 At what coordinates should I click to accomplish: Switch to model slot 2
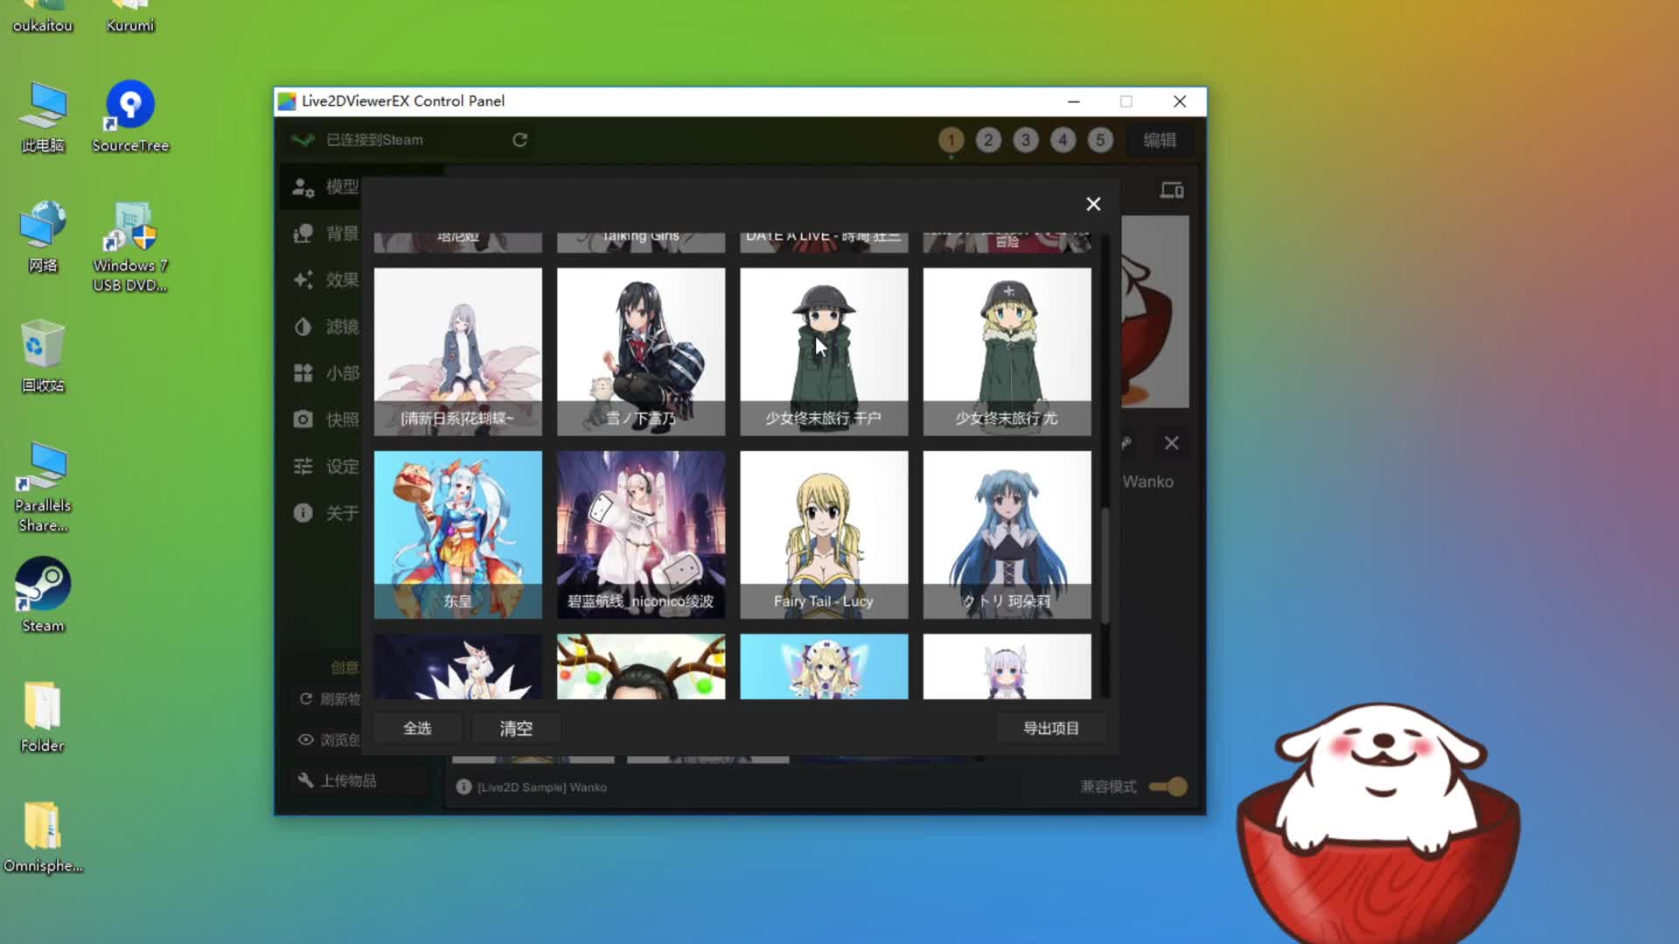pyautogui.click(x=988, y=140)
